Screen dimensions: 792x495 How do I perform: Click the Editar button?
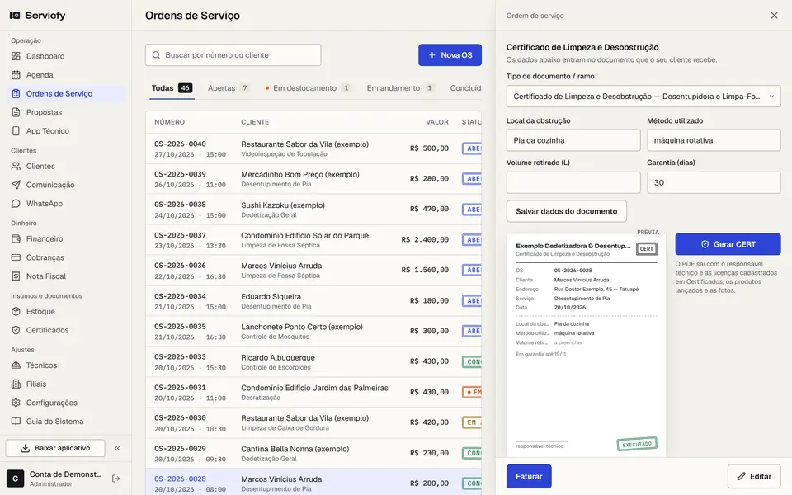click(x=754, y=476)
